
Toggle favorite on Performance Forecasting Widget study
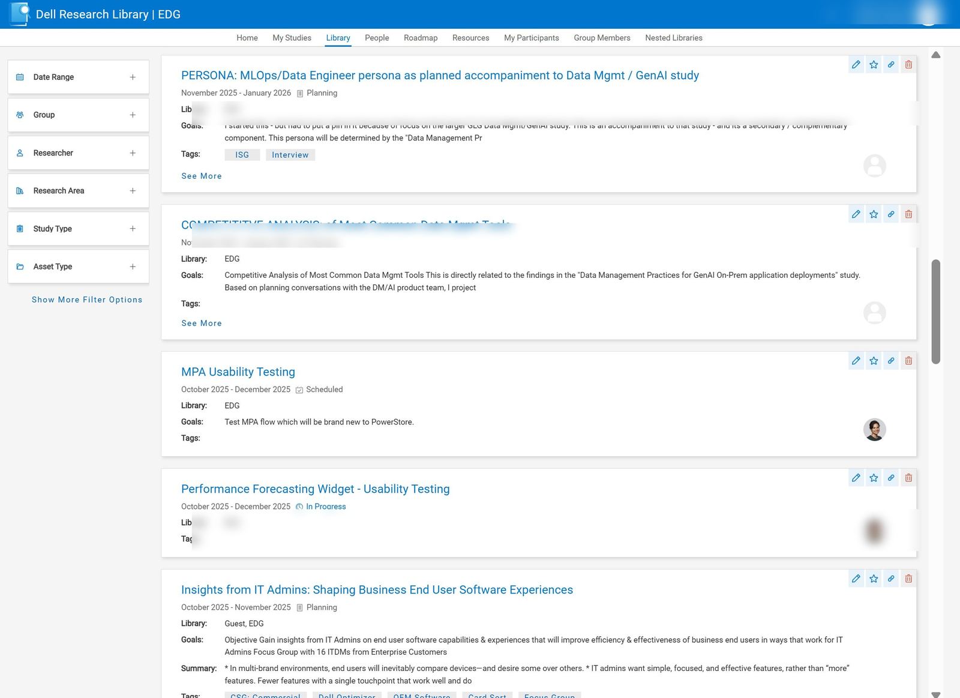(874, 478)
